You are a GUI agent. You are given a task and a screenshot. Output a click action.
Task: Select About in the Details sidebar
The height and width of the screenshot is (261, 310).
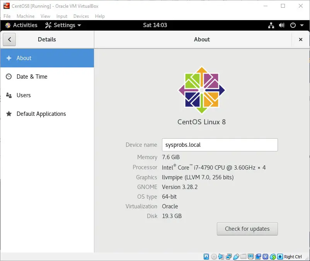coord(47,58)
